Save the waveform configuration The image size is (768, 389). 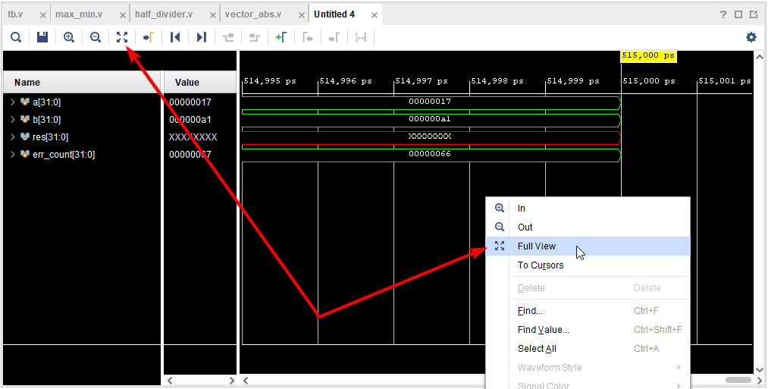42,37
